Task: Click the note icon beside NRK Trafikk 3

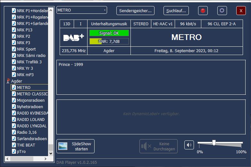Action: pos(14,62)
